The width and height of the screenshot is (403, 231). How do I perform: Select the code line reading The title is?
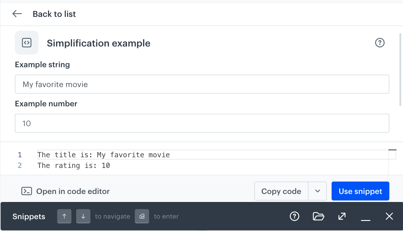click(104, 155)
